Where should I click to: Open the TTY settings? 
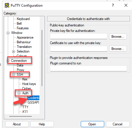tap(25, 107)
